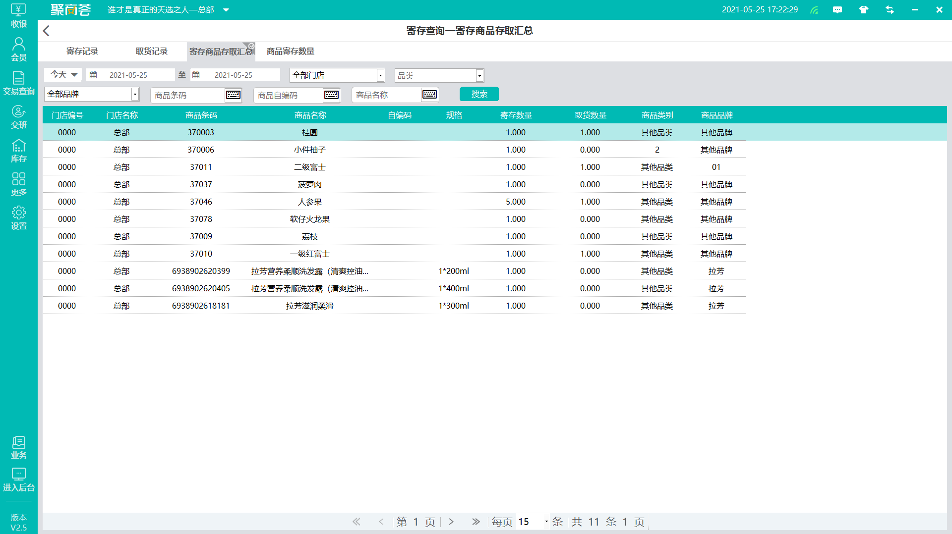Screen dimensions: 952x534
Task: Minimize the application window
Action: tap(914, 10)
